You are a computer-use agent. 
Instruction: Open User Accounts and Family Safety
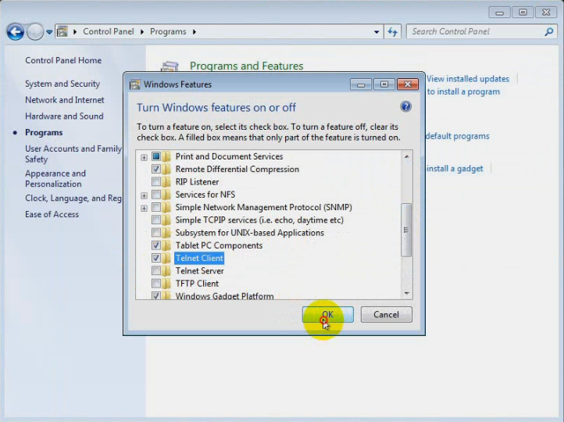tap(73, 154)
